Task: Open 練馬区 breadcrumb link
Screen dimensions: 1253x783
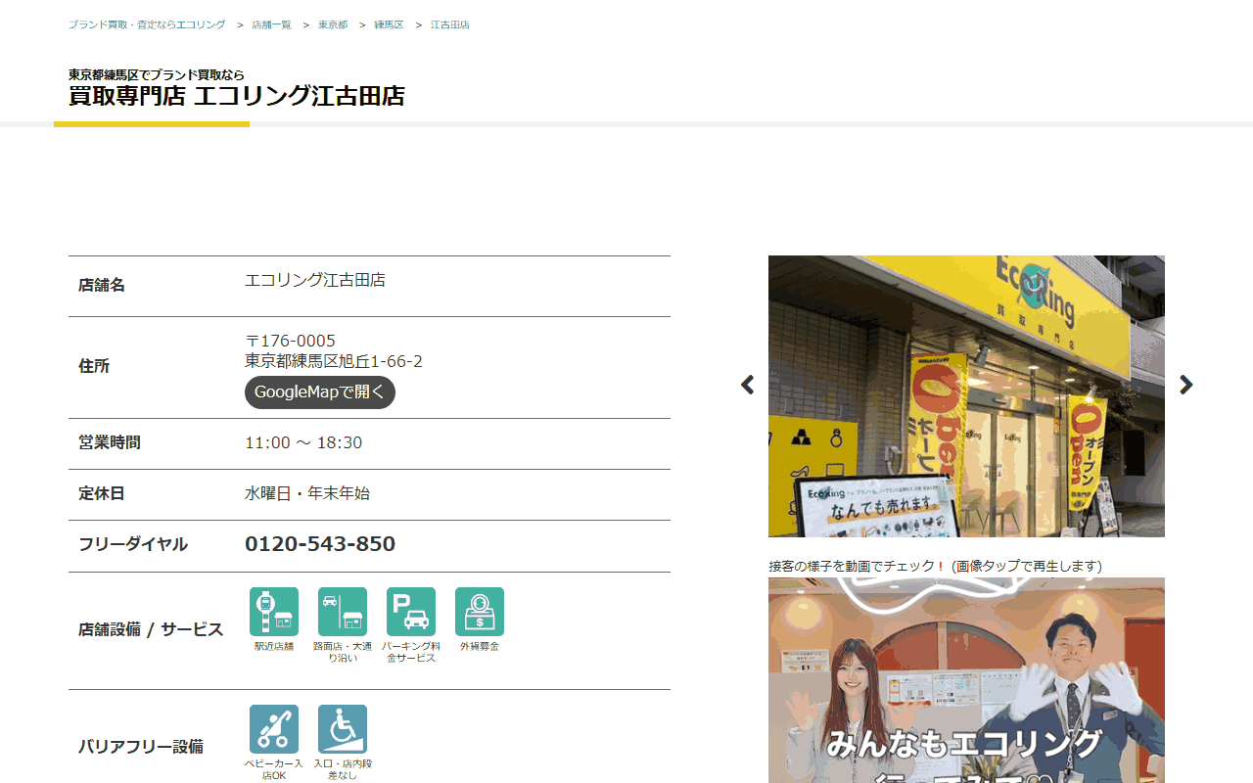Action: [x=389, y=24]
